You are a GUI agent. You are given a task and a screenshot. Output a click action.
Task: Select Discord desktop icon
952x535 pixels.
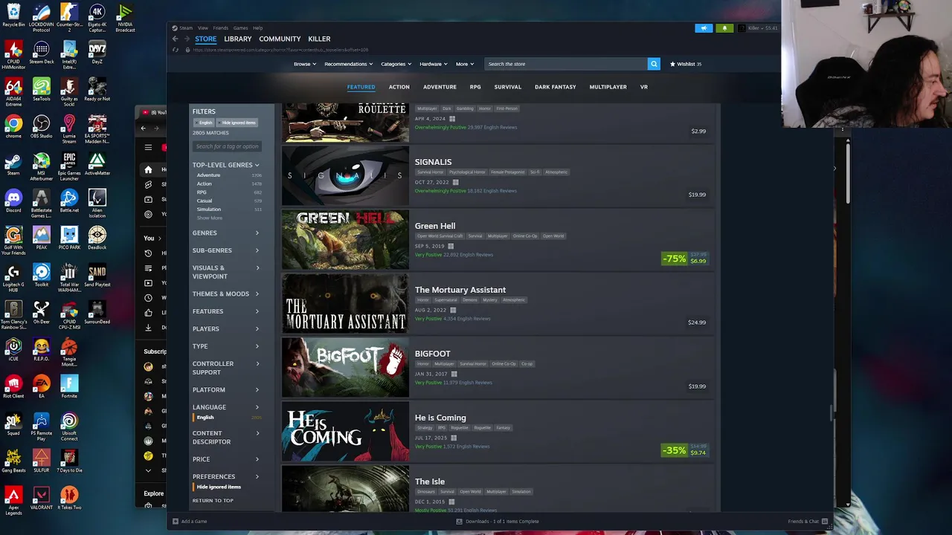13,201
